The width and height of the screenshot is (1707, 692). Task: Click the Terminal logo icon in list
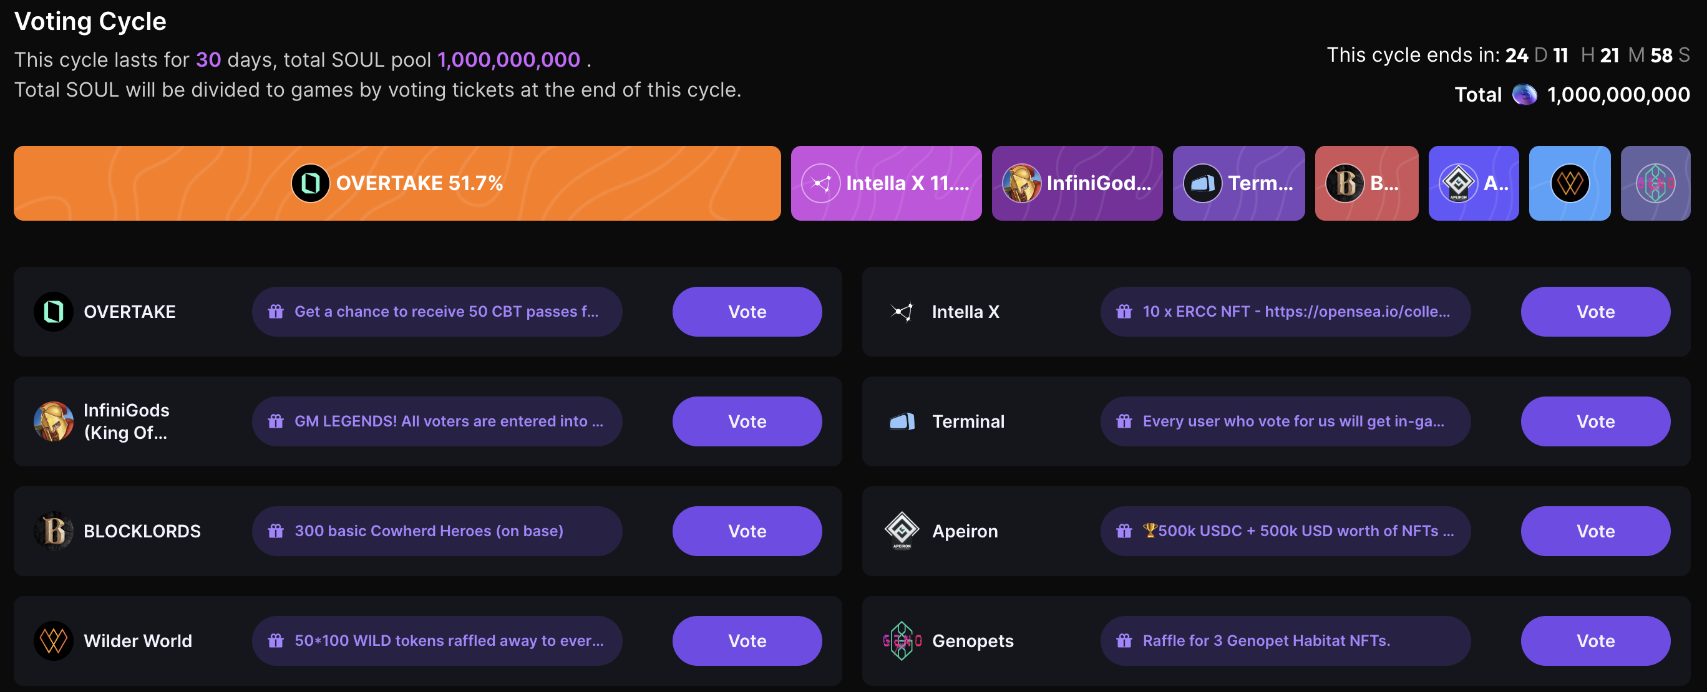902,421
